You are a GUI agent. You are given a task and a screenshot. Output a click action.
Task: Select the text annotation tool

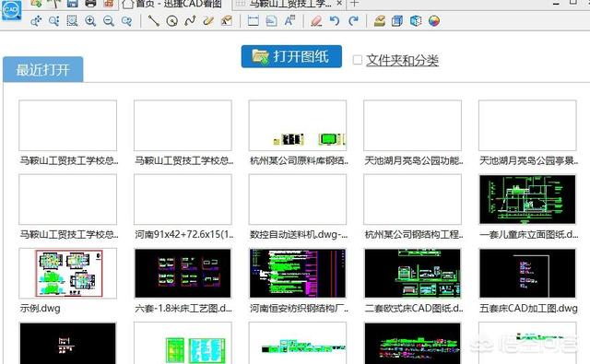289,20
